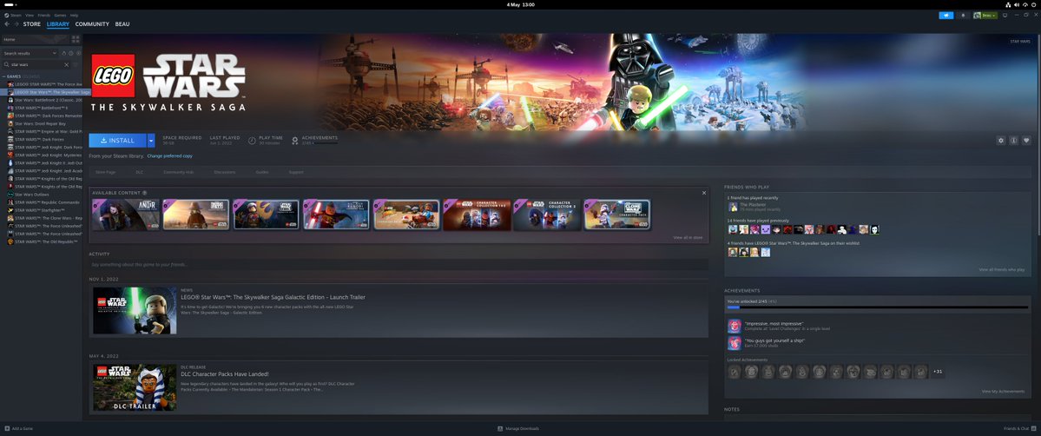Open the BEAU profile tab
1041x436 pixels.
pyautogui.click(x=122, y=24)
